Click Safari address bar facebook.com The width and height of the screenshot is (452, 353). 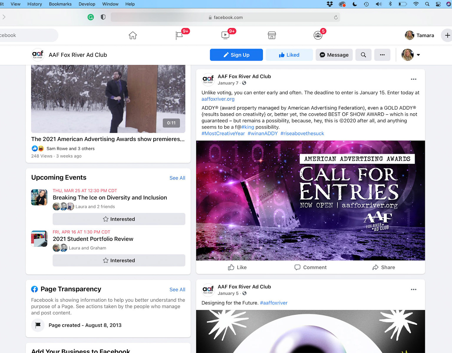pos(225,17)
